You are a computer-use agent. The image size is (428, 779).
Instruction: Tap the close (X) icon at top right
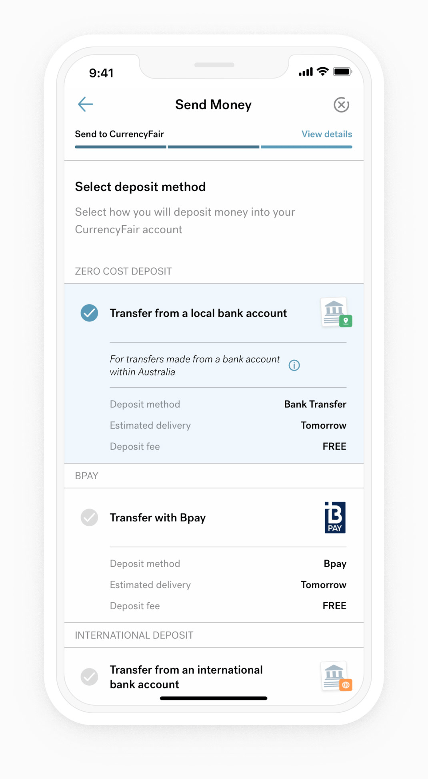coord(341,105)
